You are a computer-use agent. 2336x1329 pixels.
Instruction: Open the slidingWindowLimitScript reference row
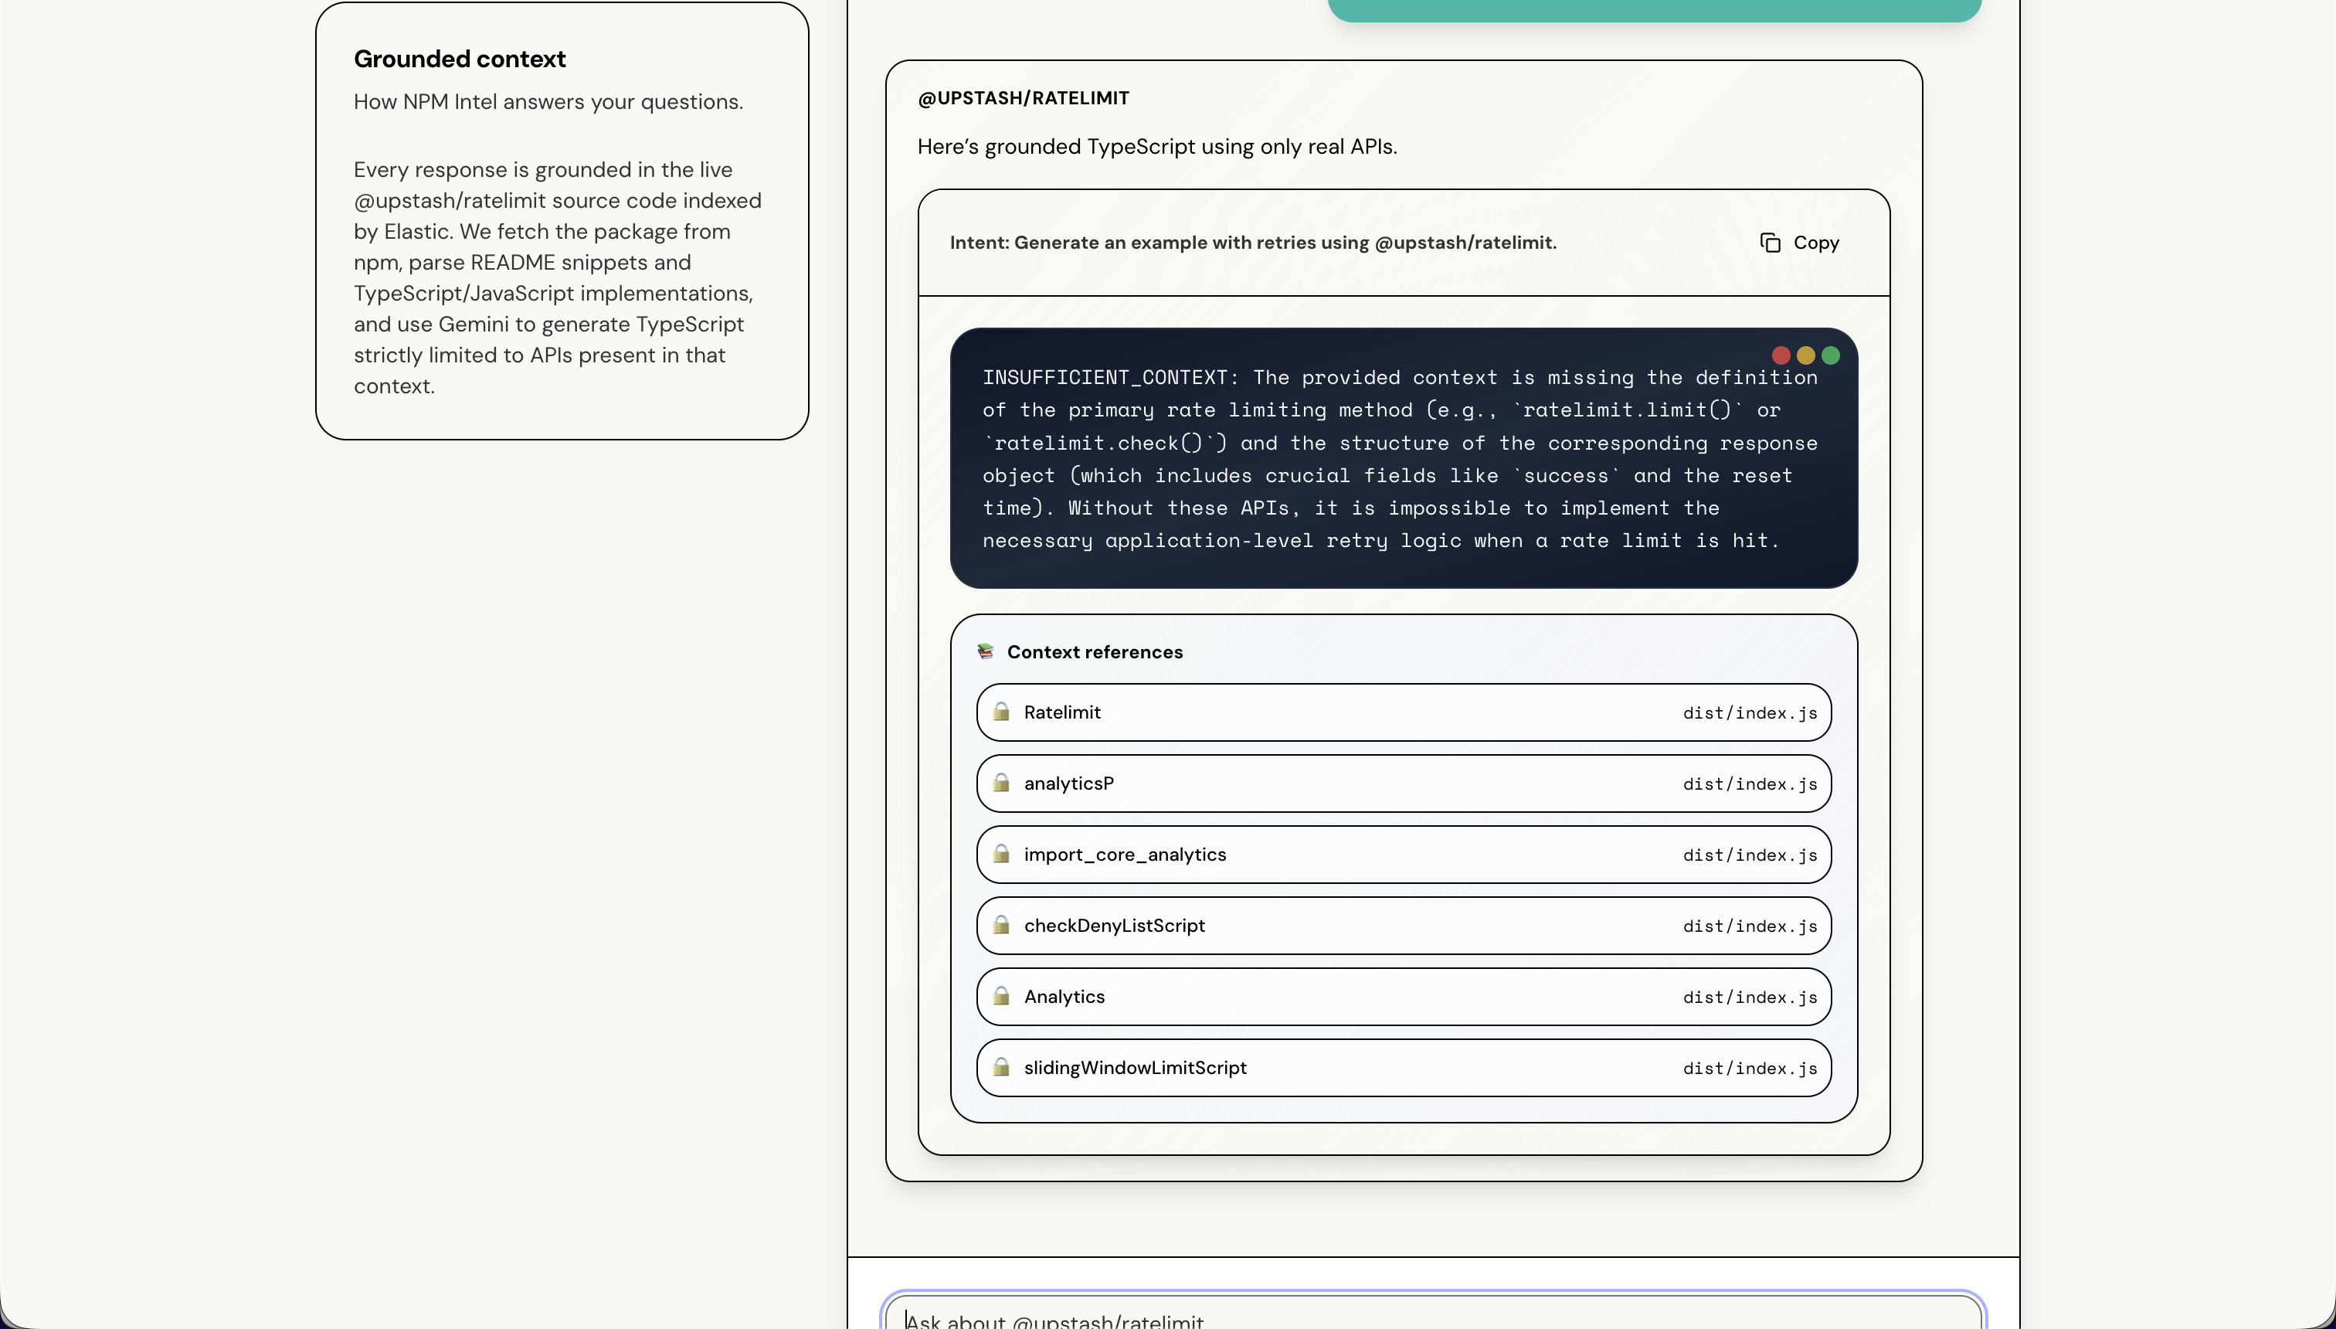pyautogui.click(x=1403, y=1068)
